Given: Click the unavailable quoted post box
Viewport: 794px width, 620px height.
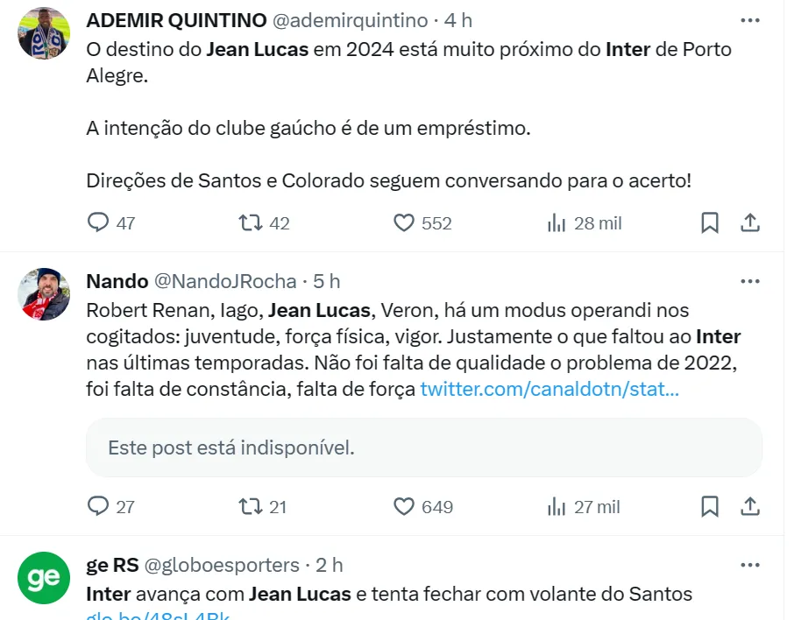Looking at the screenshot, I should tap(424, 447).
